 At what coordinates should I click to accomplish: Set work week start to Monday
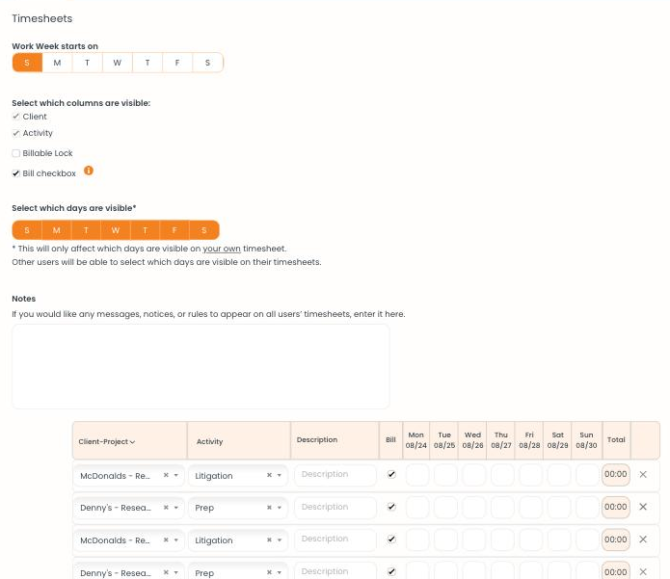pyautogui.click(x=57, y=63)
